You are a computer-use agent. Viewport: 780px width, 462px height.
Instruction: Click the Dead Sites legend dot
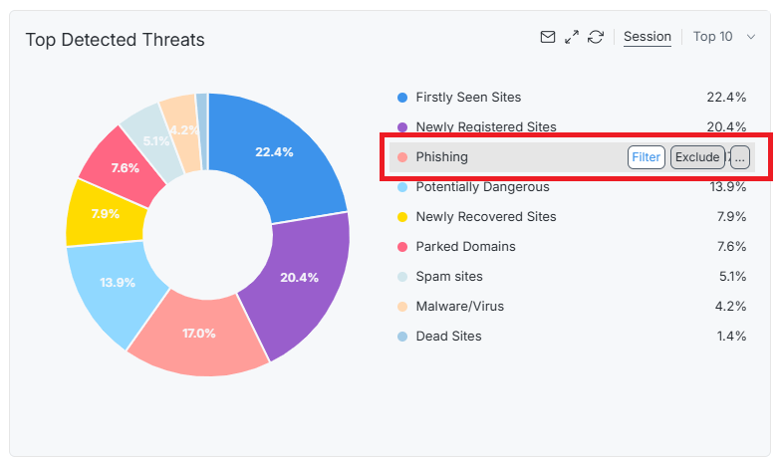pyautogui.click(x=402, y=337)
